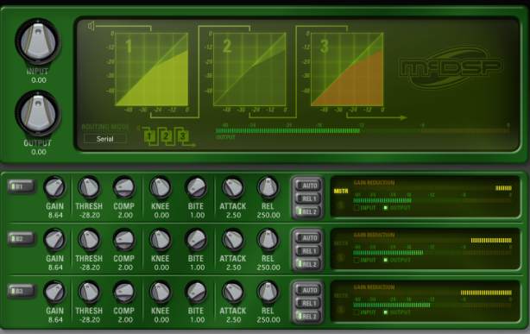Click B3 REL value 250.00
530x334 pixels.
268,319
